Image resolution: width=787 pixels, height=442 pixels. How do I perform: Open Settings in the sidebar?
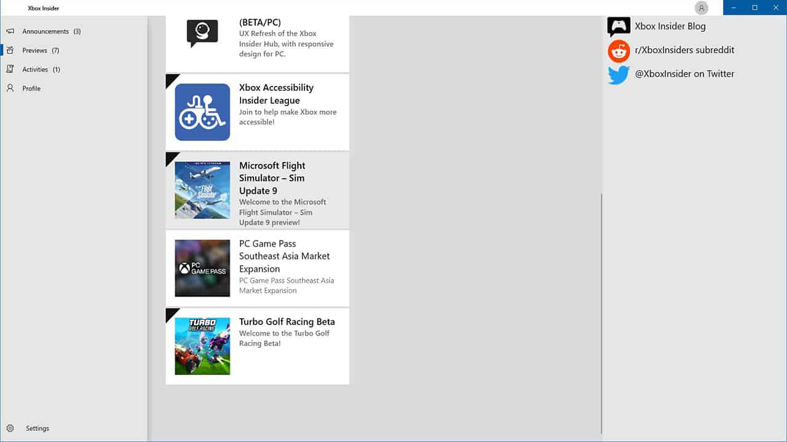[x=74, y=428]
